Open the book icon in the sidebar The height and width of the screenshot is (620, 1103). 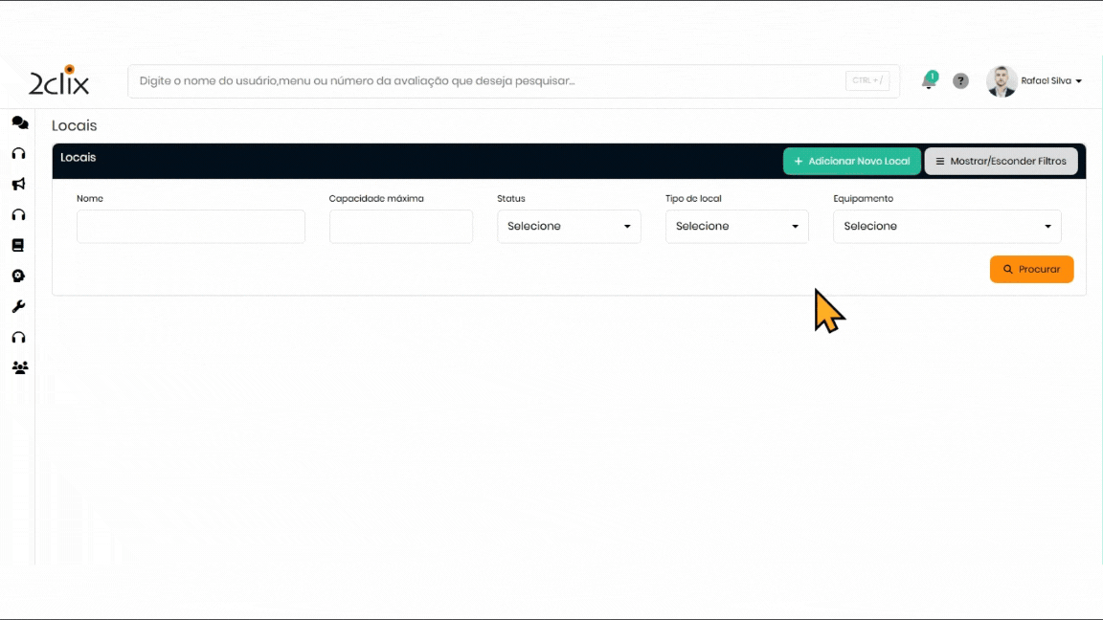point(18,245)
